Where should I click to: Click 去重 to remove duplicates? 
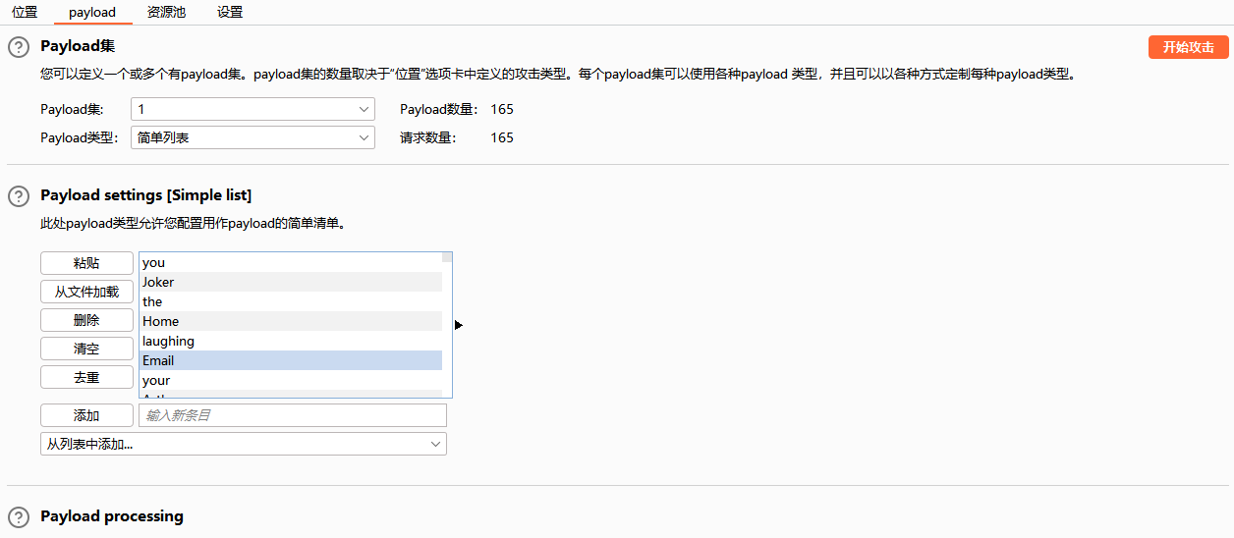click(x=86, y=377)
